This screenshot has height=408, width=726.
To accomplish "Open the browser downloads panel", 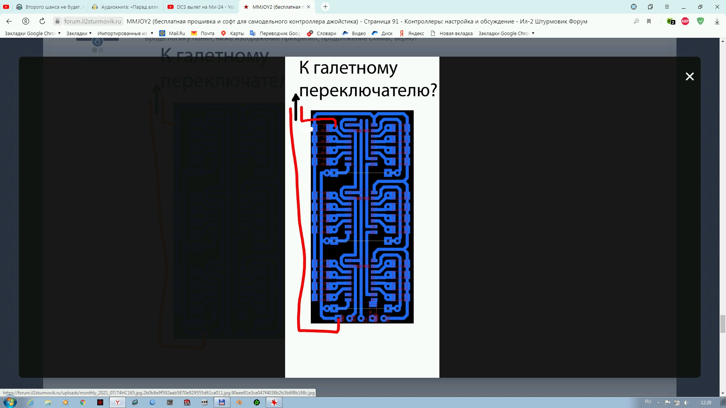I will click(717, 22).
